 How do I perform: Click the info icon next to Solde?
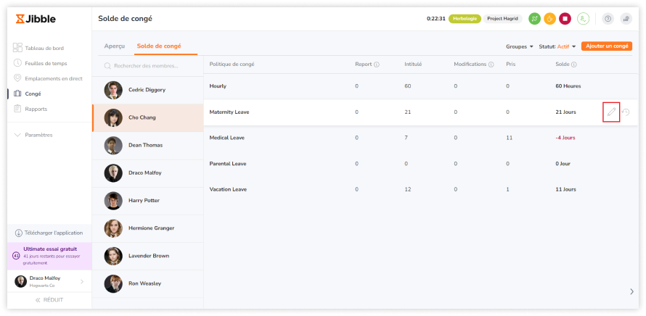click(573, 65)
